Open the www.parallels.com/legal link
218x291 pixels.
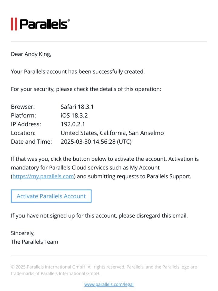click(x=109, y=284)
